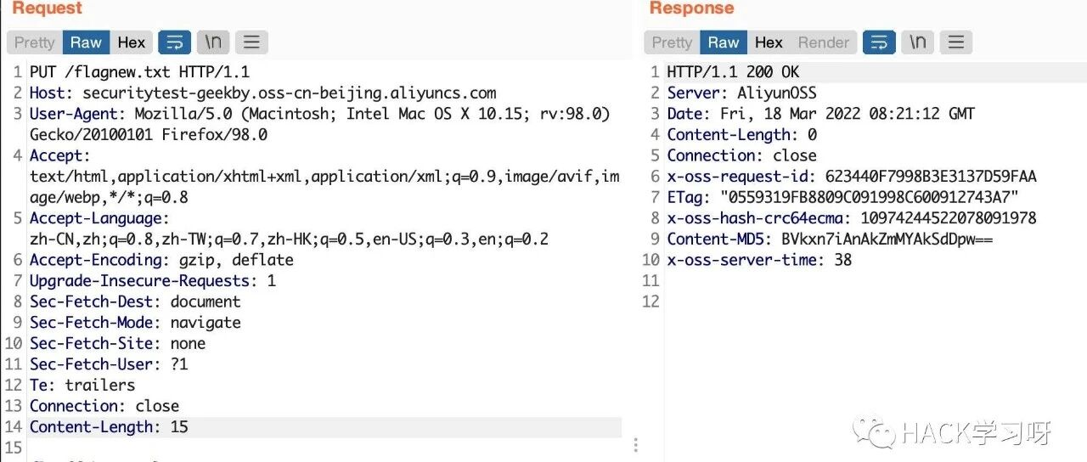Click the PUT /flagnew.txt request line
The width and height of the screenshot is (1087, 462).
click(139, 72)
